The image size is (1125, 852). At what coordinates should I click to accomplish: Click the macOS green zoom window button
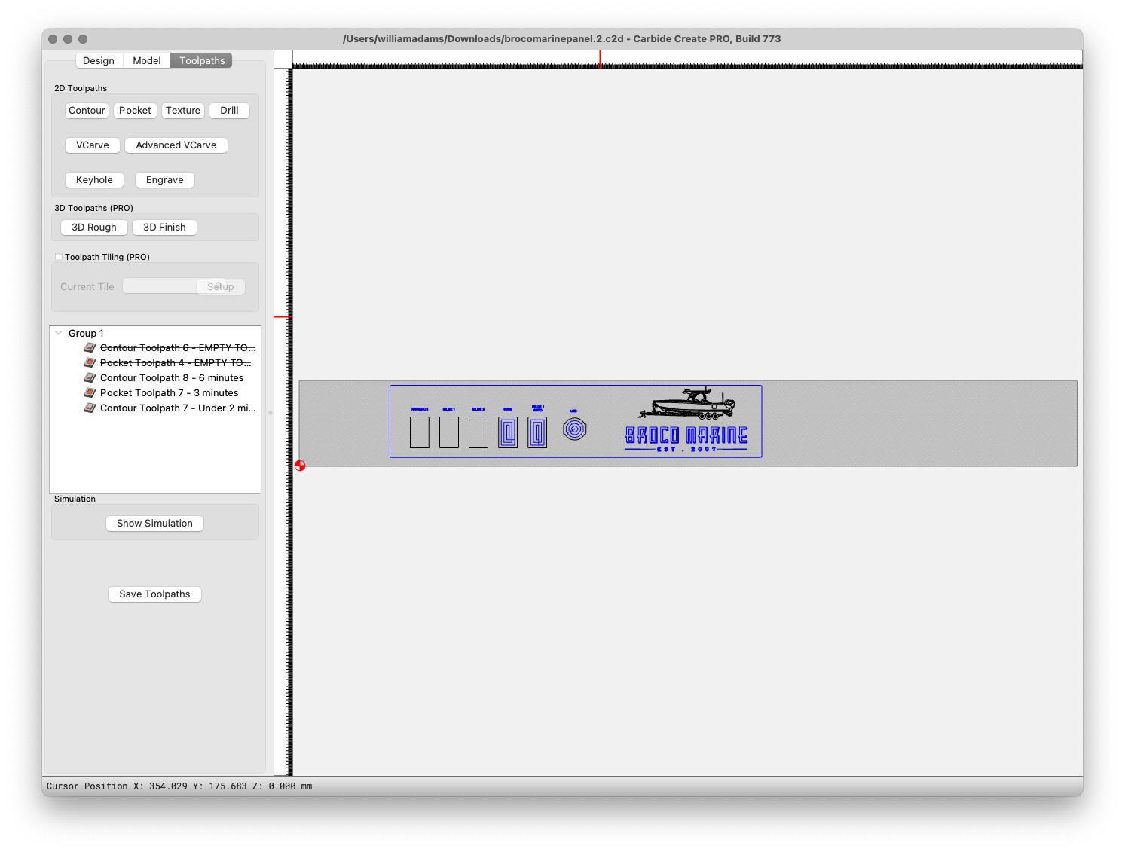[x=83, y=39]
